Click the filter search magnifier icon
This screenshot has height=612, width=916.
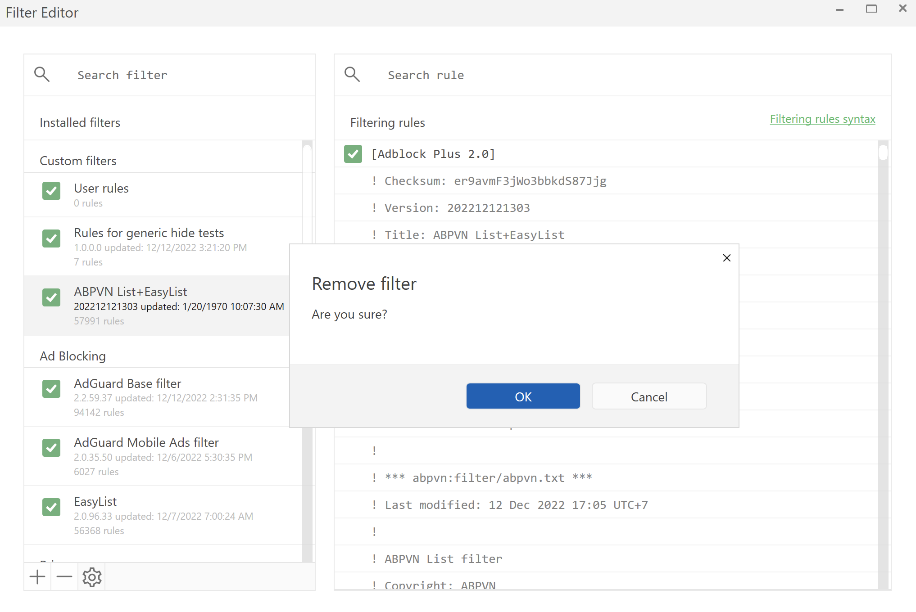[41, 74]
